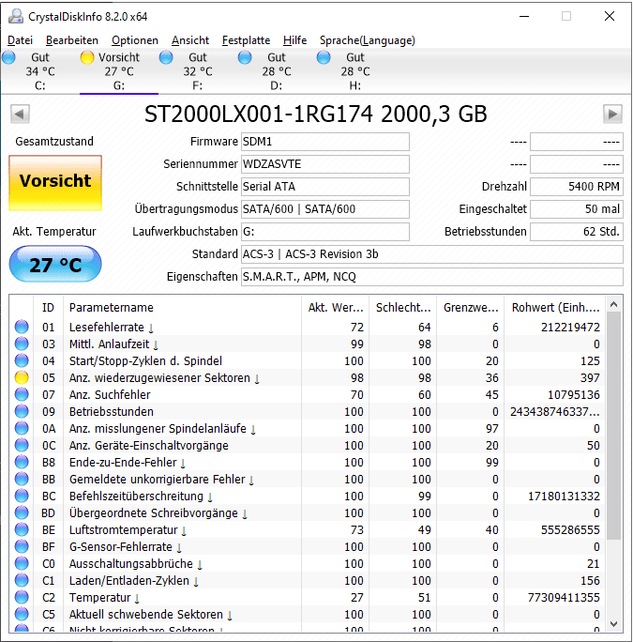This screenshot has height=642, width=633.
Task: Click the Seriennummer field WDZASVTE
Action: tap(325, 164)
